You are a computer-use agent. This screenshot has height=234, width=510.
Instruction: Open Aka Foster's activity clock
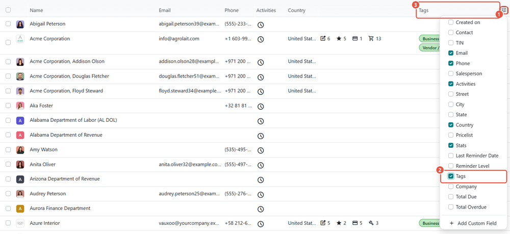[x=261, y=106]
